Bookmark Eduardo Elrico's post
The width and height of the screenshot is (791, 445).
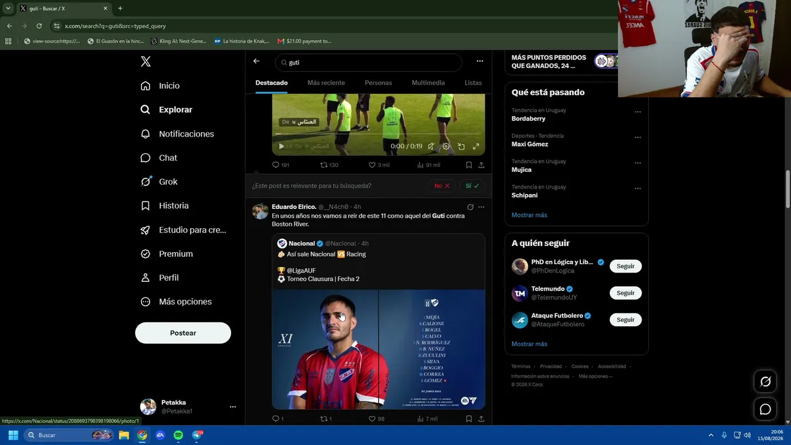pyautogui.click(x=469, y=419)
